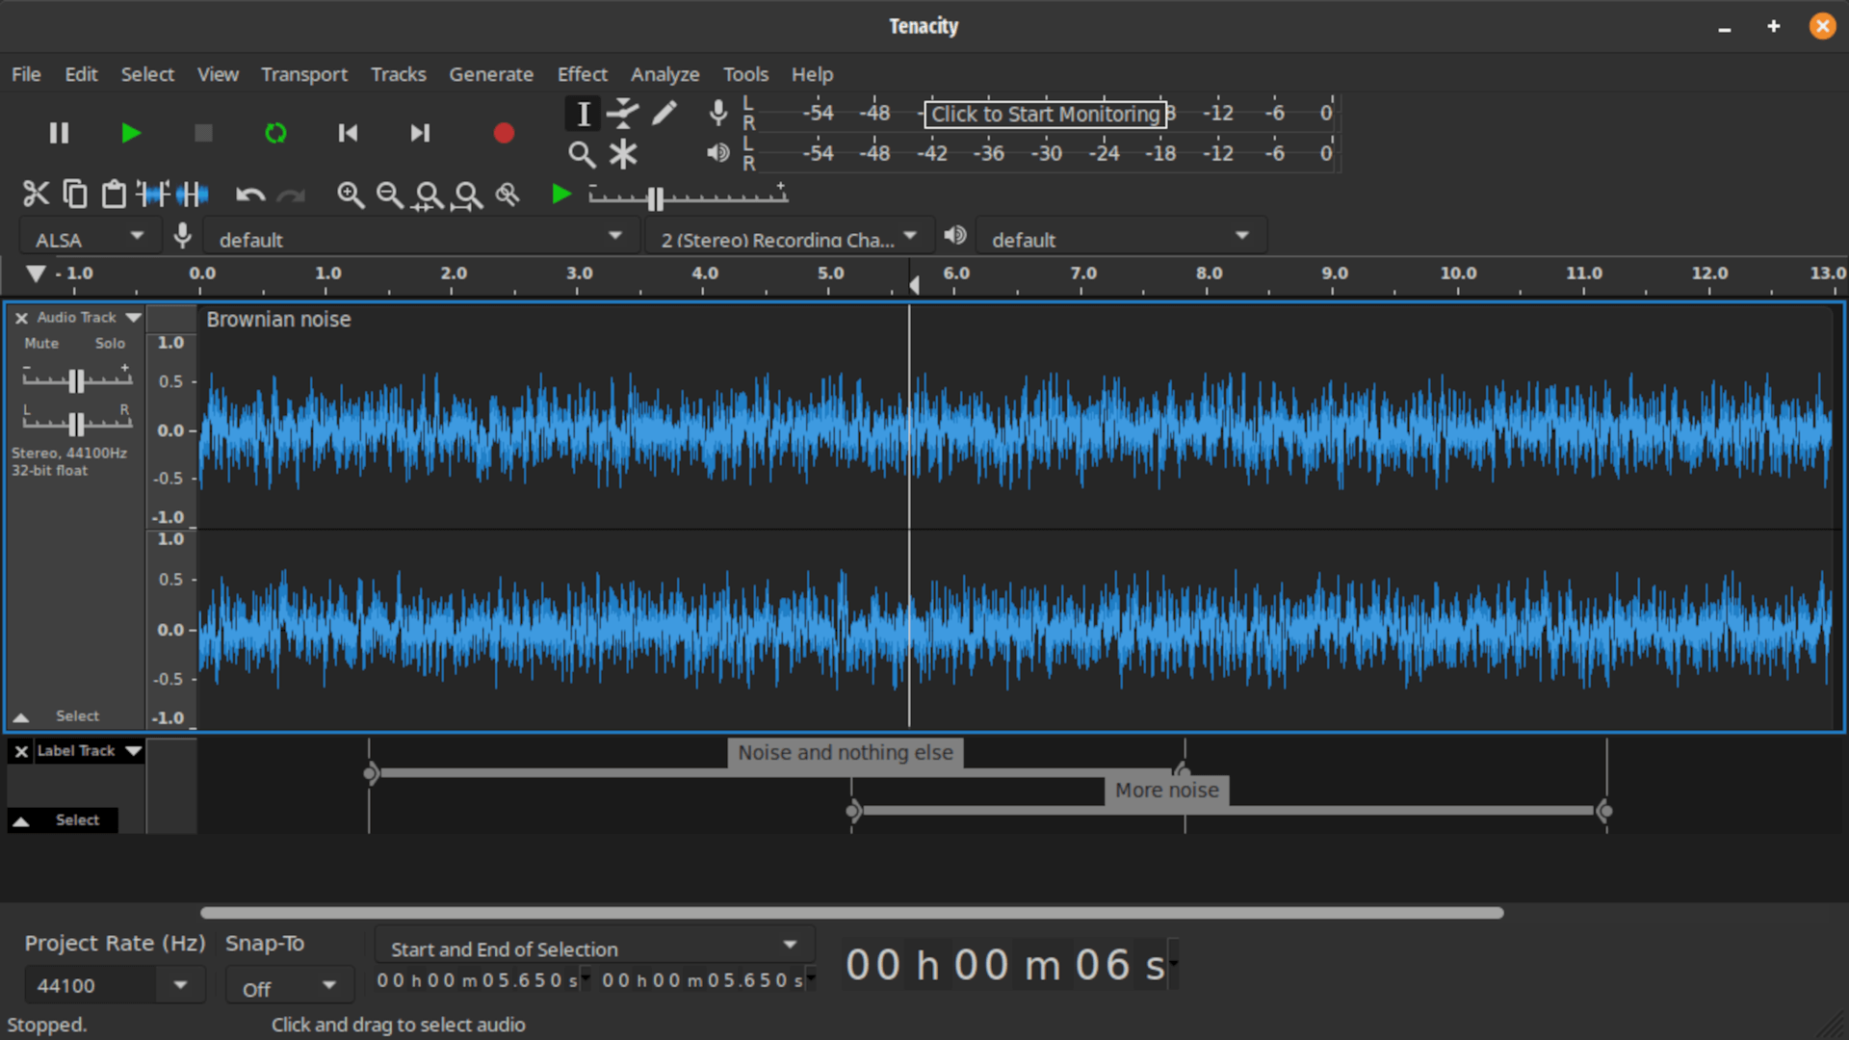Trim audio outside the selection

153,194
